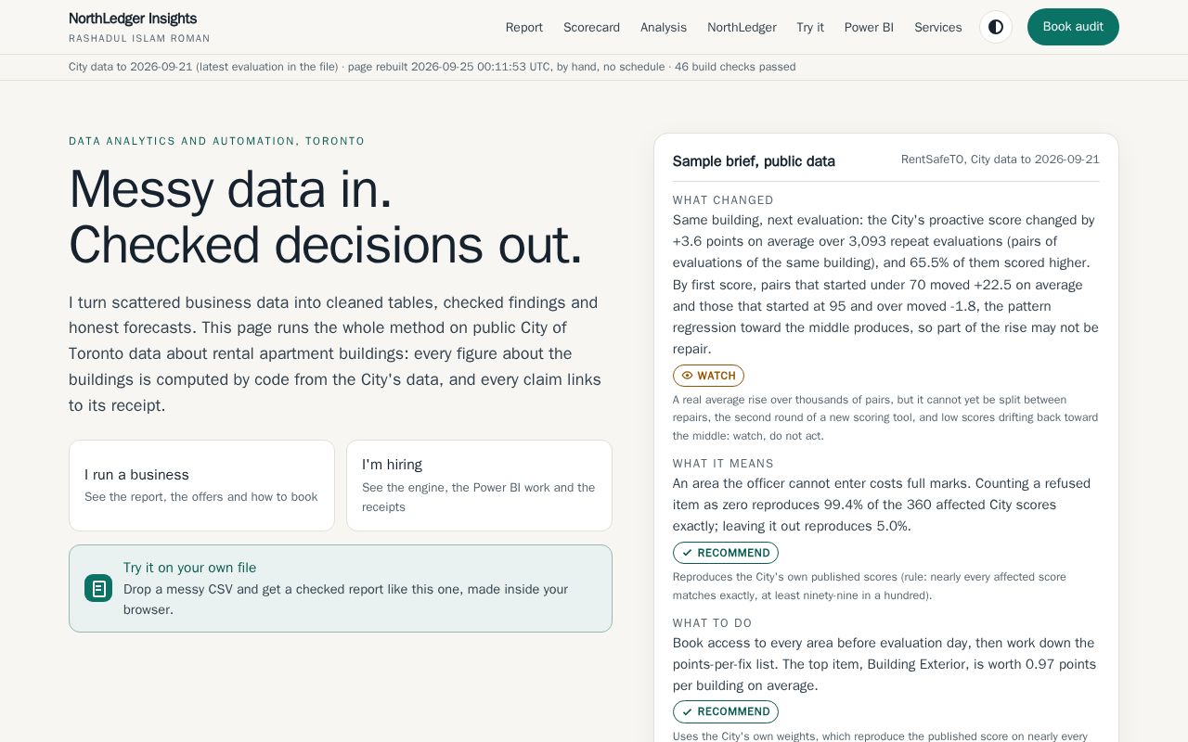The image size is (1188, 742).
Task: Click the 'An area the officer cannot enter' paragraph
Action: (882, 505)
